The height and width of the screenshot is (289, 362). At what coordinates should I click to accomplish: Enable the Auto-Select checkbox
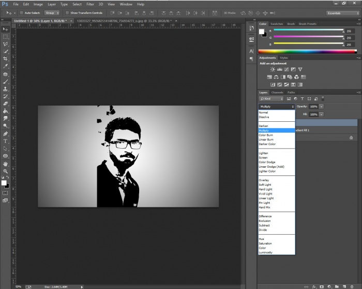pyautogui.click(x=20, y=12)
